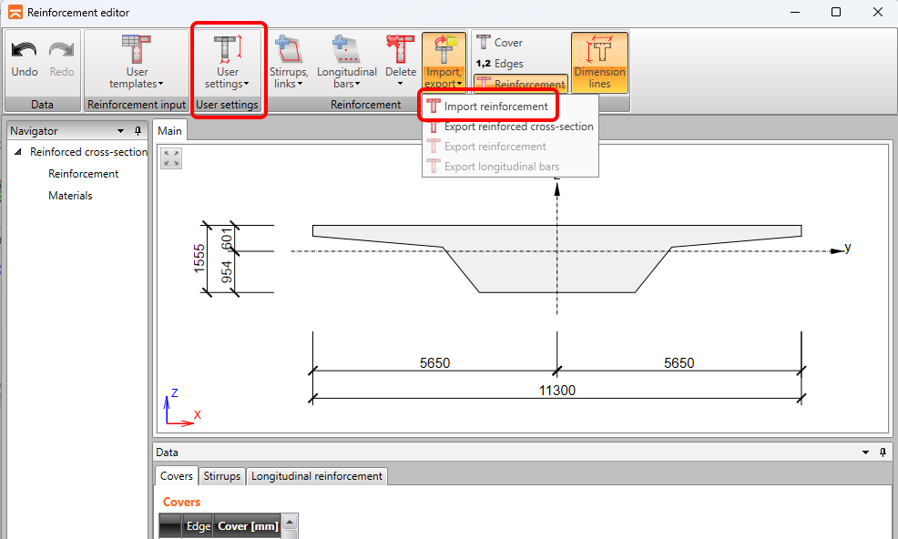Open User templates ribbon button
Viewport: 898px width, 539px height.
[x=136, y=62]
